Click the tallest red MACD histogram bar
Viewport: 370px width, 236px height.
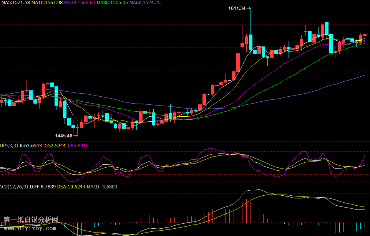[x=246, y=211]
